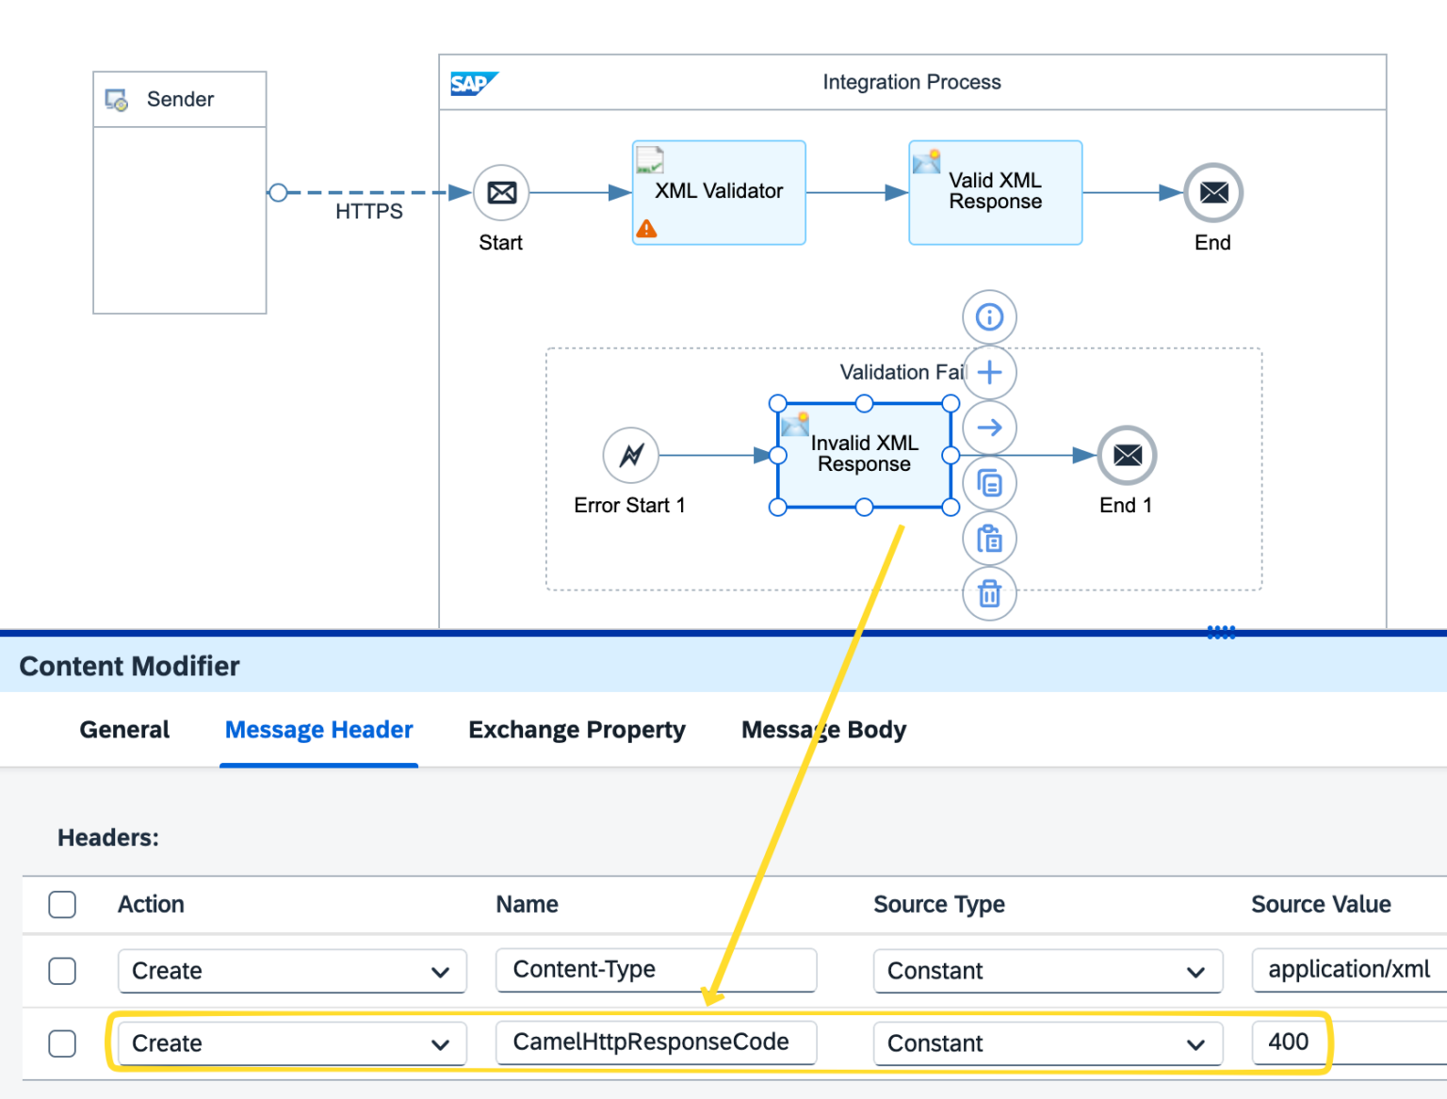This screenshot has height=1099, width=1447.
Task: Tick the checkbox for the CamelHttpResponseCode row
Action: pyautogui.click(x=62, y=1043)
